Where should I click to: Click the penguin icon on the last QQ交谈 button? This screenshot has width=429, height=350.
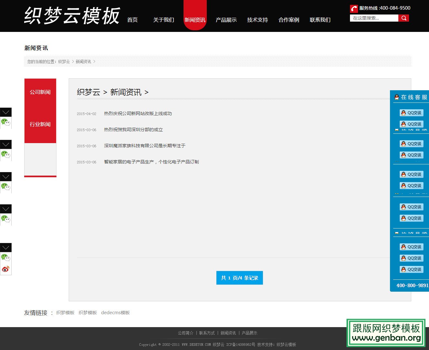coord(403,269)
